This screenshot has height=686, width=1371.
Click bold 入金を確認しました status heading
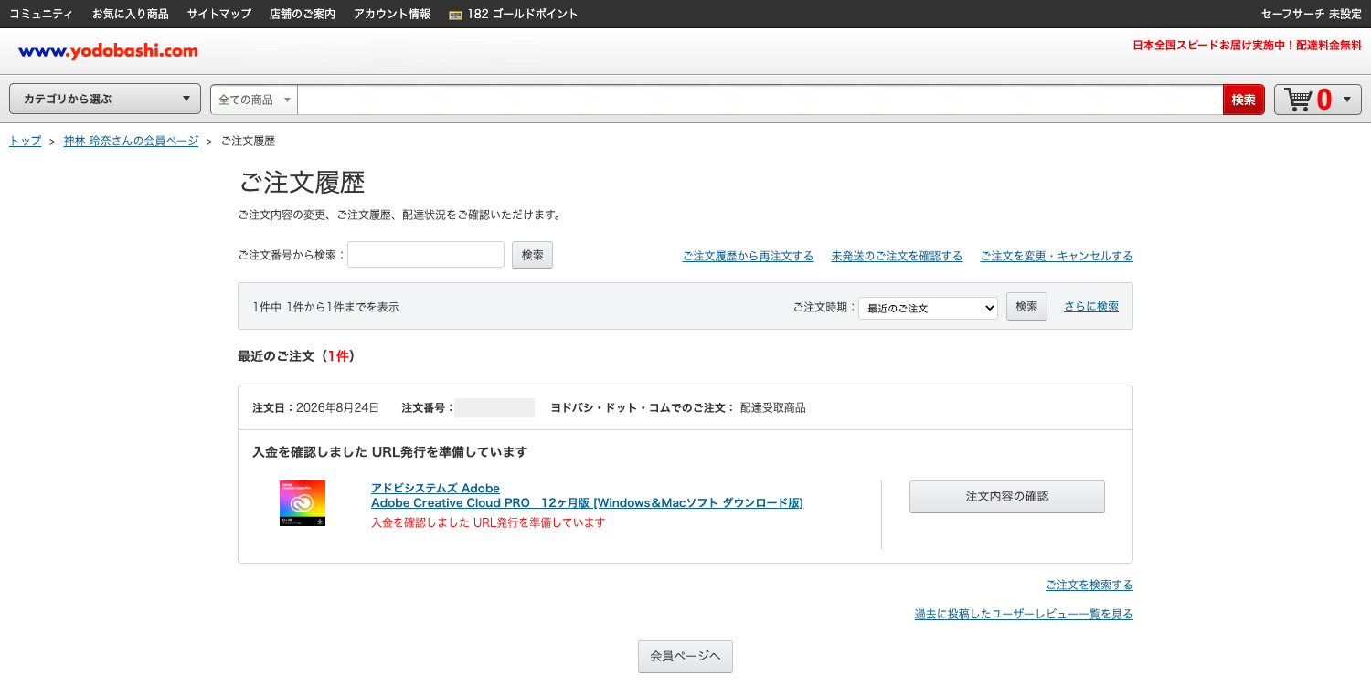click(389, 451)
